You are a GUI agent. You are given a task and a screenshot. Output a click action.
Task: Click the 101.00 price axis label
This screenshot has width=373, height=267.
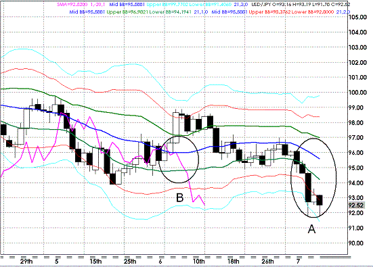(x=357, y=78)
